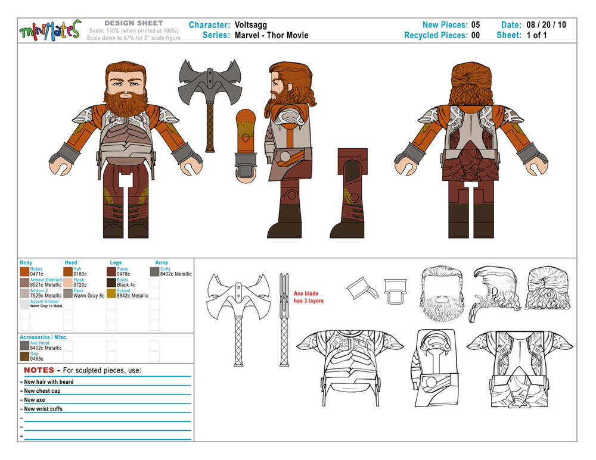This screenshot has width=596, height=460.
Task: Select the note 'New chest cap'
Action: click(42, 391)
